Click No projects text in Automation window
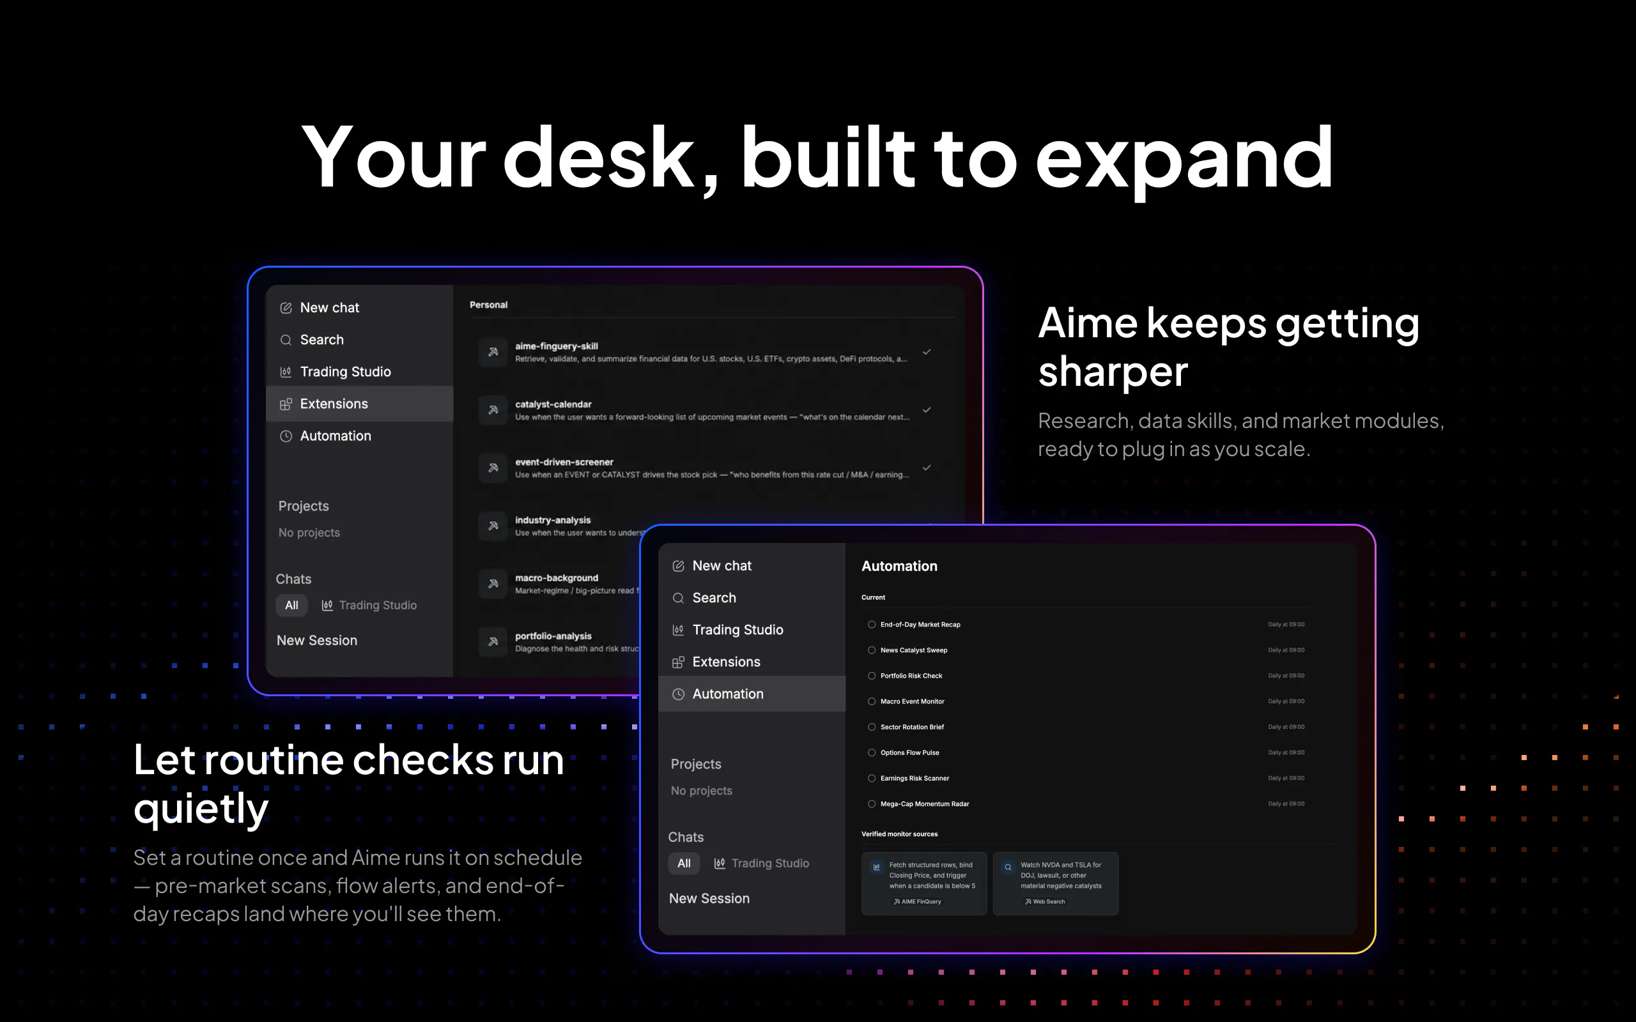 point(701,791)
